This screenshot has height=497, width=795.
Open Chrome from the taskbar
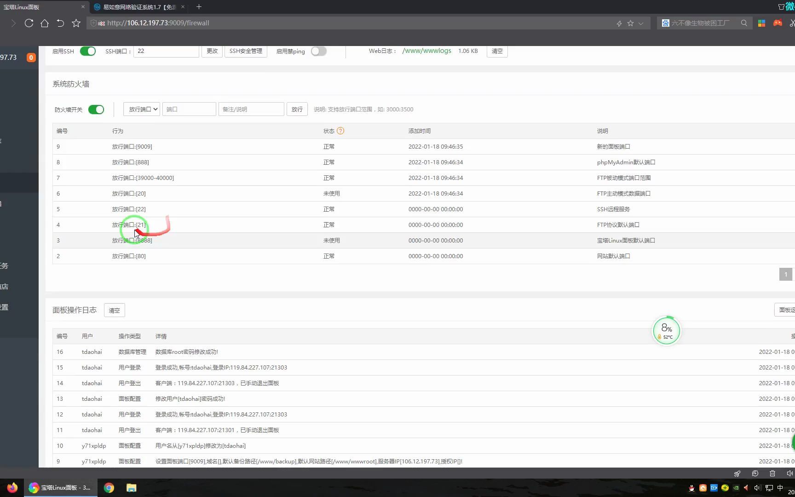tap(109, 488)
